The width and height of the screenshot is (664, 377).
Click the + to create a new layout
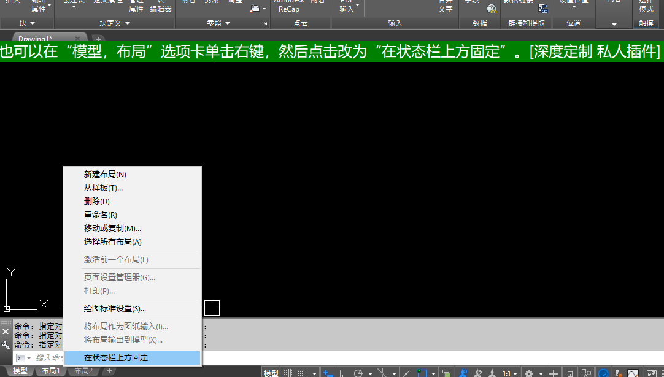point(108,370)
